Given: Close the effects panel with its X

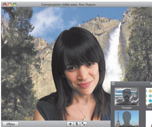Looking at the screenshot, I should [113, 83].
